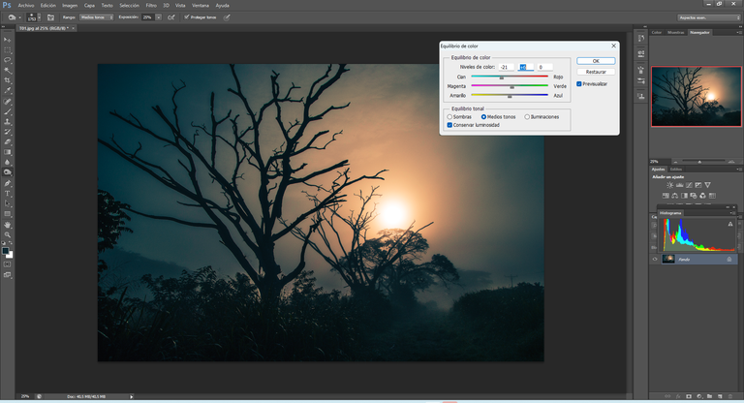
Task: Click the Cian-Rojo slider handle
Action: coord(502,77)
